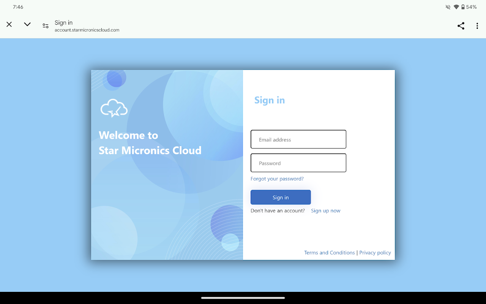Open the Terms and Conditions link
Image resolution: width=486 pixels, height=304 pixels.
coord(330,253)
